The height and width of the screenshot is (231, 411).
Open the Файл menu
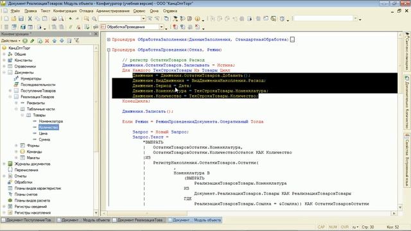(15, 11)
